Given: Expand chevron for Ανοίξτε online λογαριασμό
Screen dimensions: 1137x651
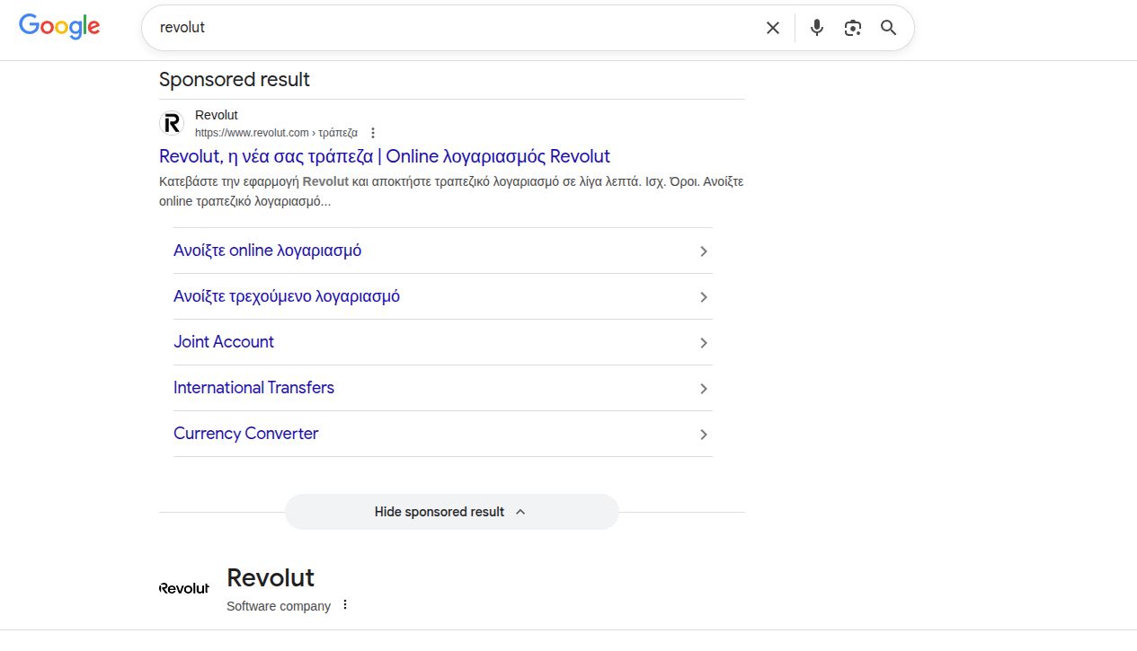Looking at the screenshot, I should pyautogui.click(x=704, y=251).
